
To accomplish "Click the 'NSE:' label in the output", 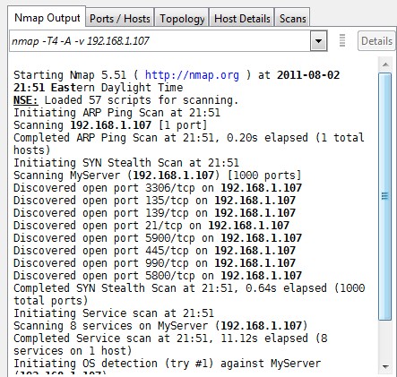I will tap(26, 100).
